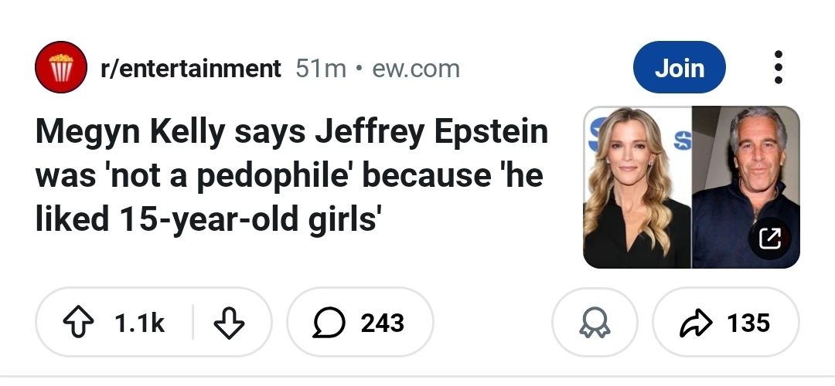Click the 1.1k vote score
This screenshot has width=835, height=386.
[139, 323]
